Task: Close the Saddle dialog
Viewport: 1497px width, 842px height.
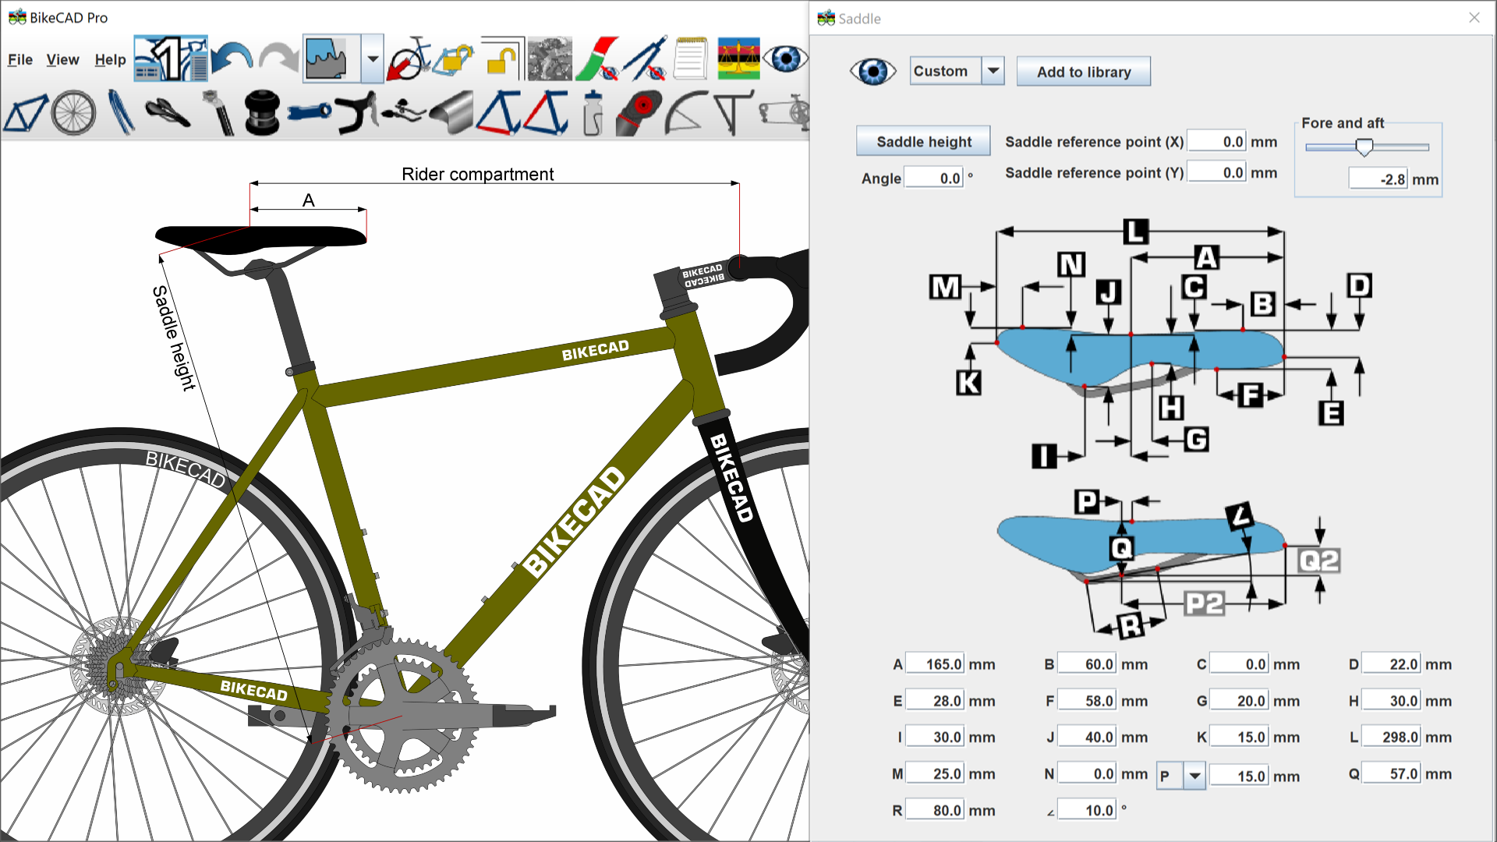Action: 1474,17
